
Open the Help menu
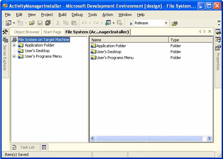(141, 15)
